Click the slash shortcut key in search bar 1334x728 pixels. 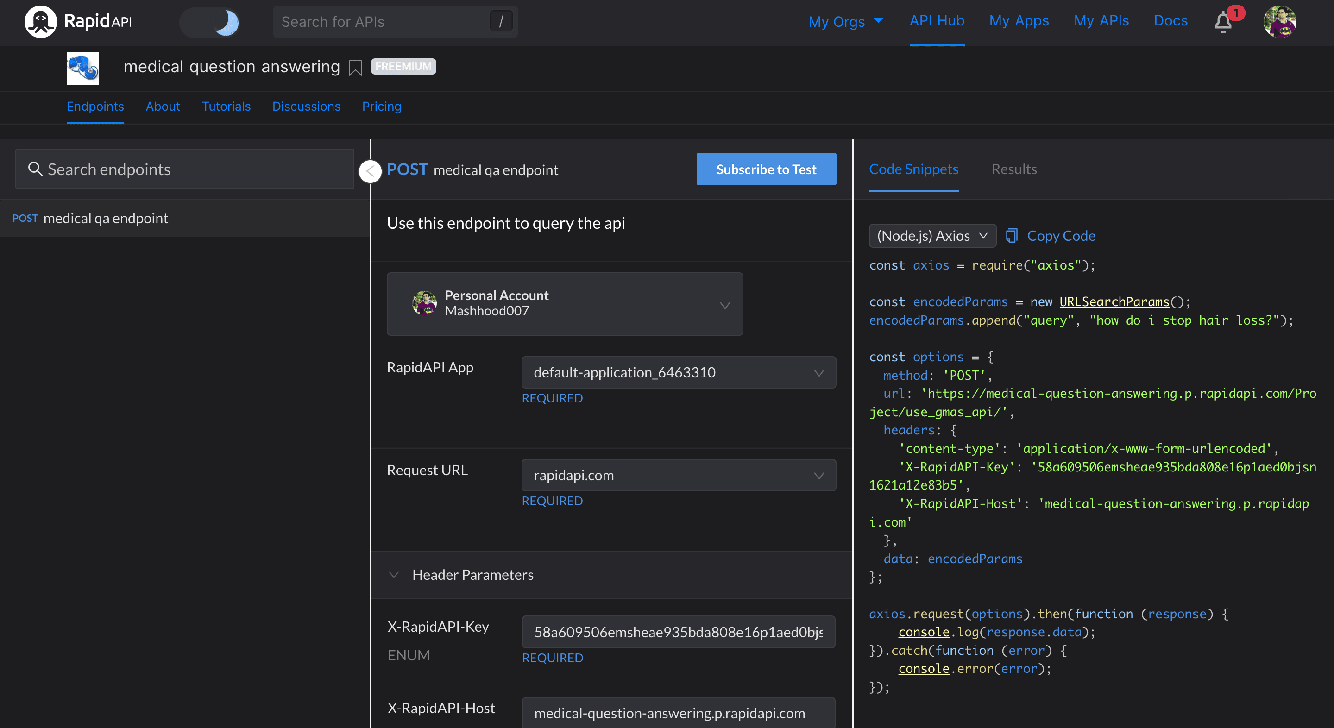pos(501,22)
